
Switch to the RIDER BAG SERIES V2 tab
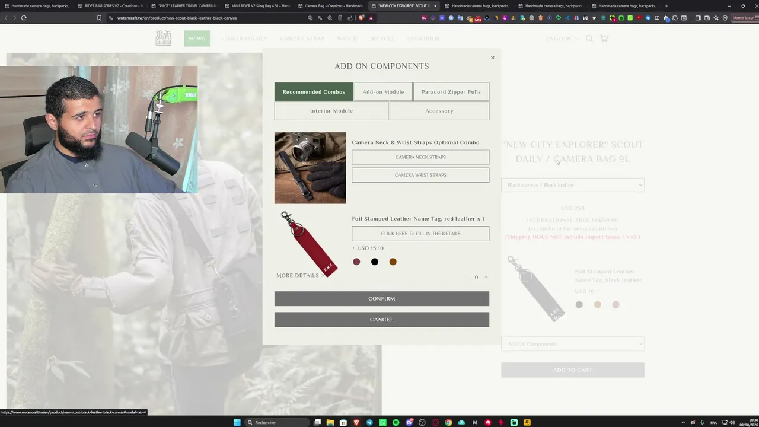tap(110, 6)
